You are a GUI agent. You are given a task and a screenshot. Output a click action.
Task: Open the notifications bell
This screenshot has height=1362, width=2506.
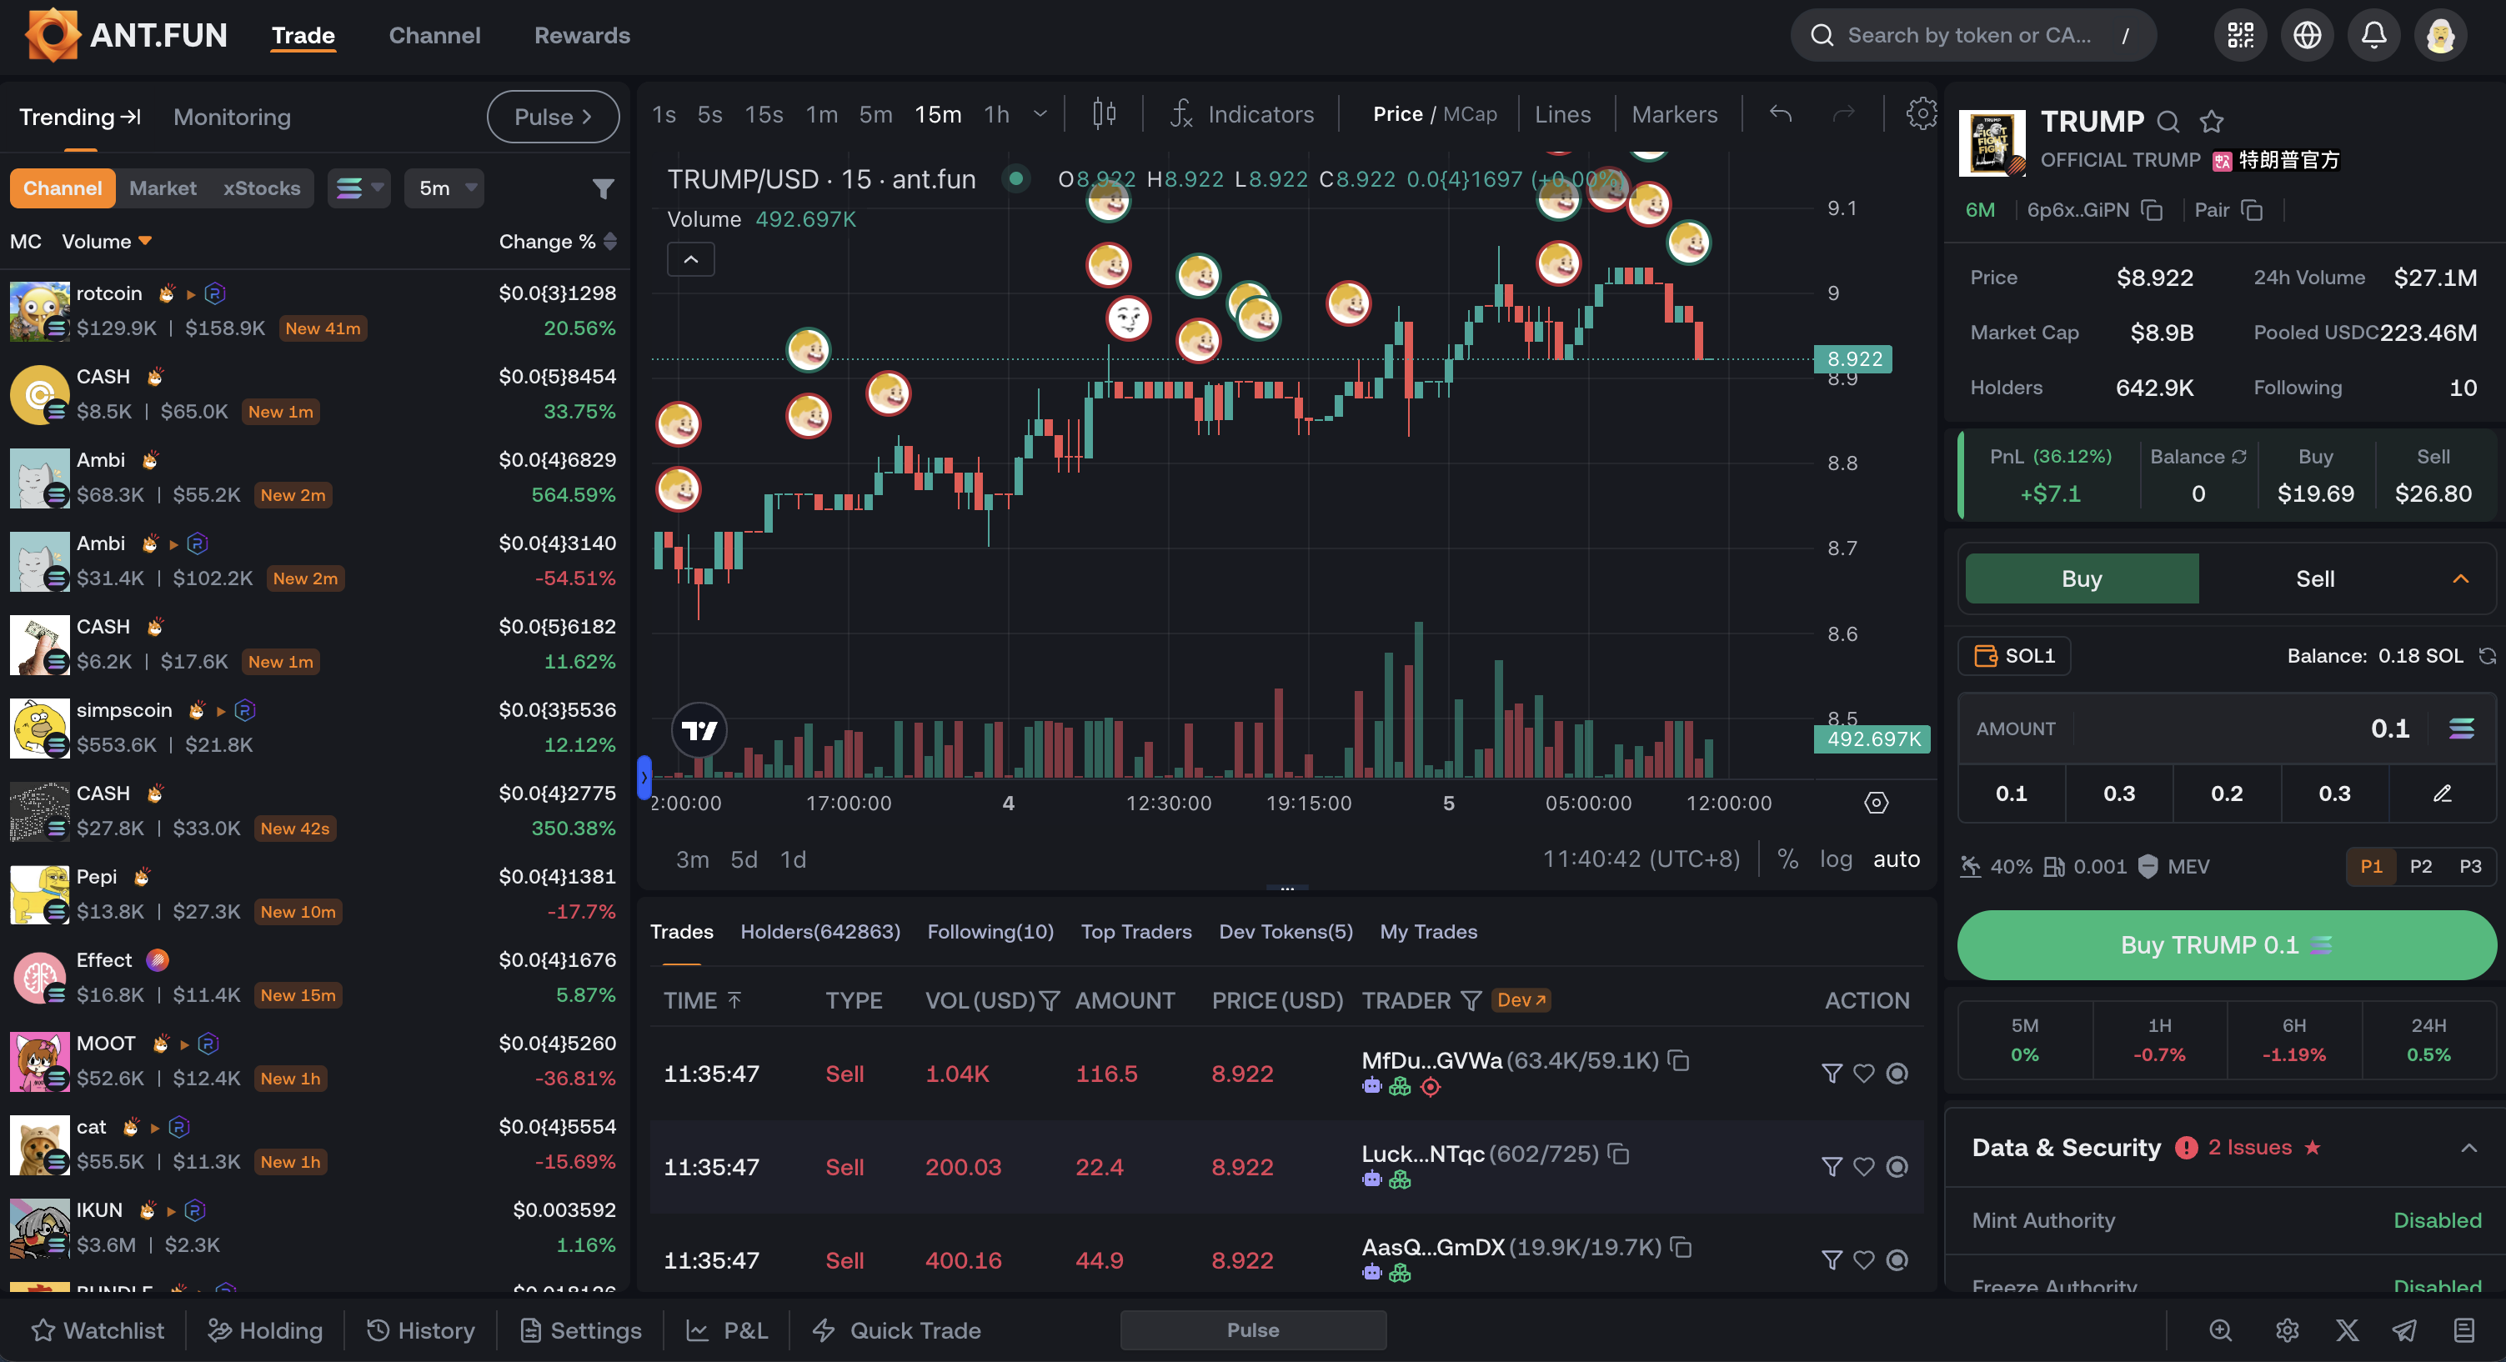2373,35
